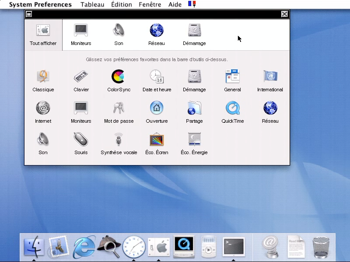Open the Souris mouse preferences
This screenshot has width=350, height=262.
[x=81, y=144]
